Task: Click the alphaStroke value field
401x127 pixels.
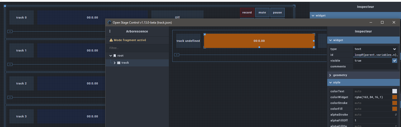Action: 375,115
